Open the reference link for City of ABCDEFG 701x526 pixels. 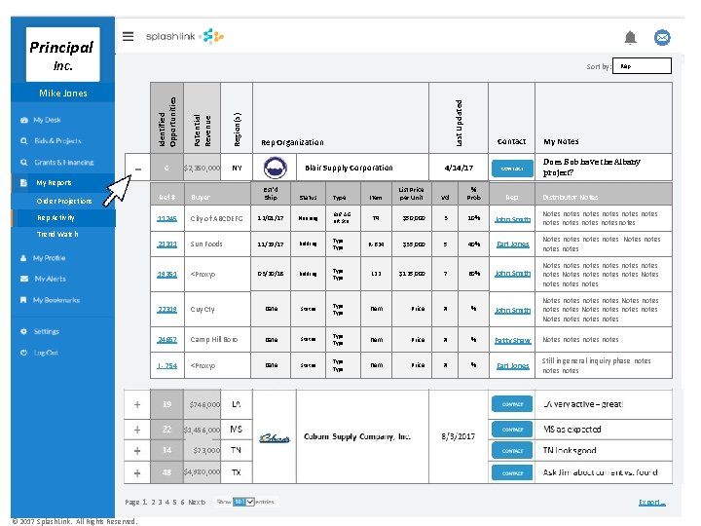coord(166,219)
